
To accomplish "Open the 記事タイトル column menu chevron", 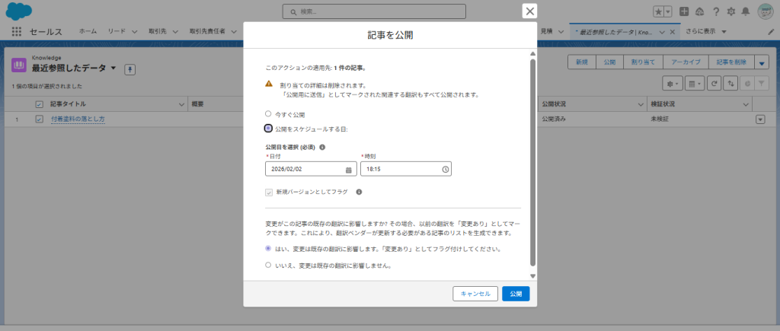I will pyautogui.click(x=181, y=104).
